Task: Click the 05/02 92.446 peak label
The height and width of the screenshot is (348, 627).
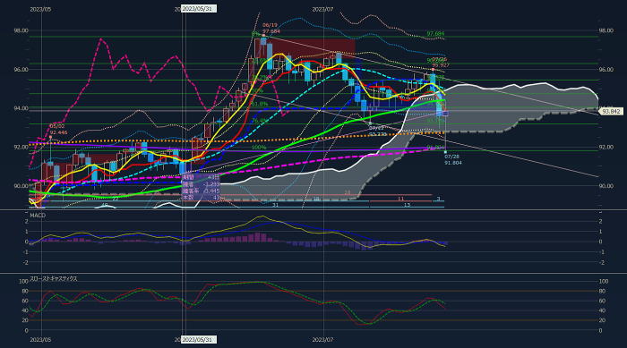Action: (x=58, y=130)
